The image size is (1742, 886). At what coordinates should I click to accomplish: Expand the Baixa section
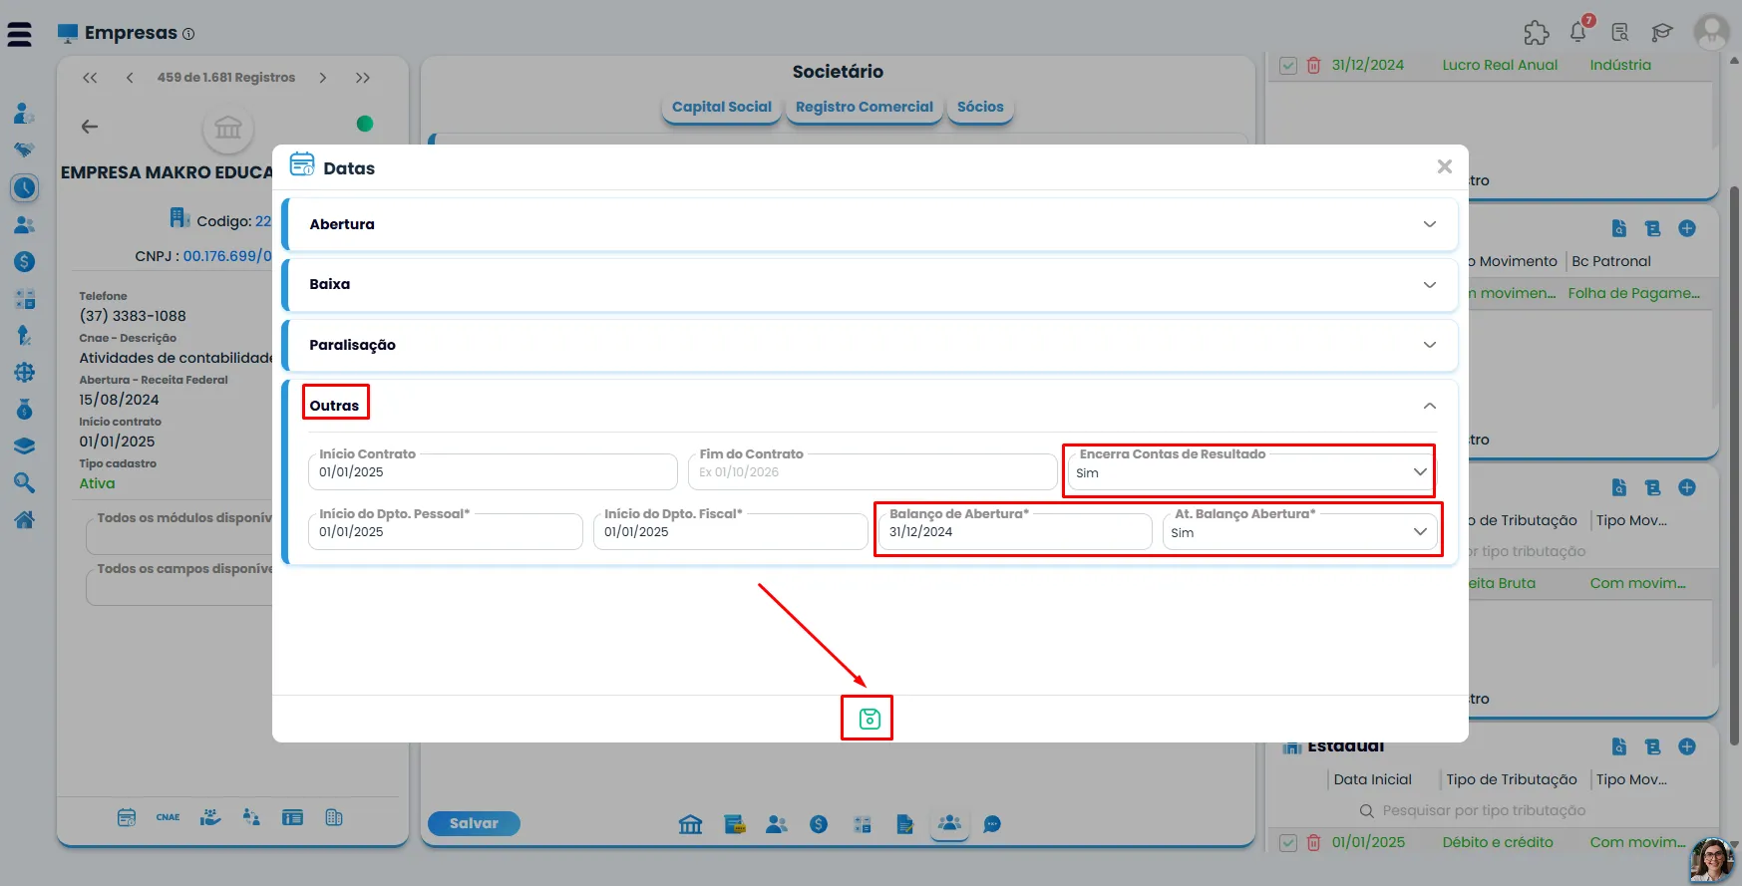coord(870,284)
